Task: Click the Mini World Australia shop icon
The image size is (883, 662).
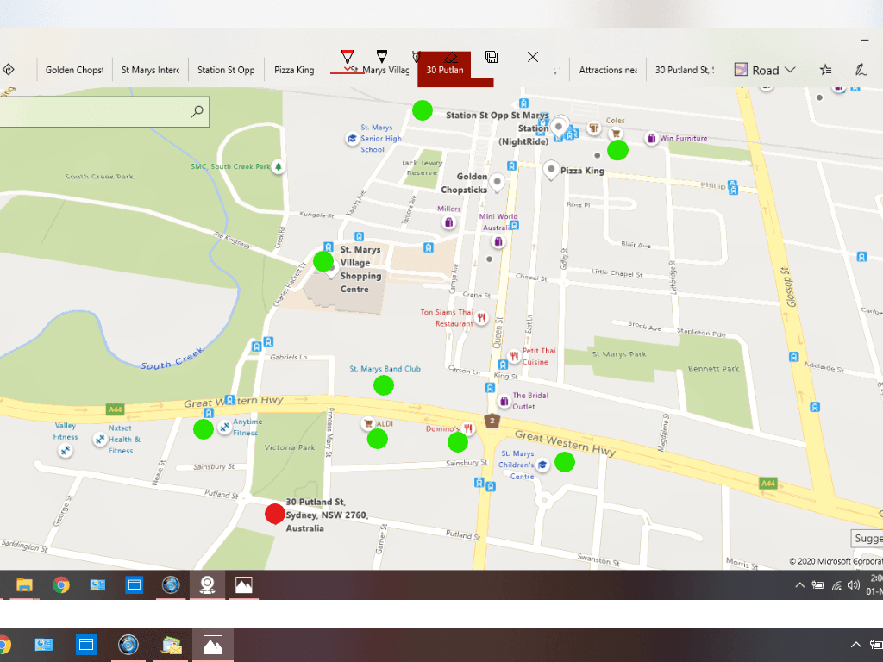Action: [498, 242]
